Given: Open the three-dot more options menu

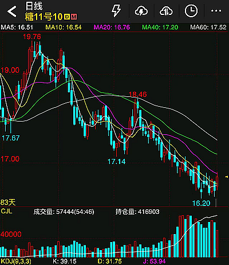Looking at the screenshot, I should click(216, 11).
